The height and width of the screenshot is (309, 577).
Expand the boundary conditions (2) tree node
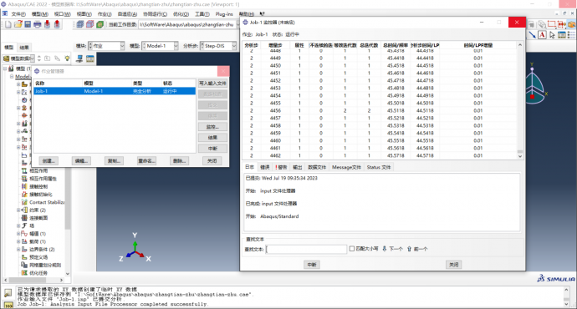(18, 249)
